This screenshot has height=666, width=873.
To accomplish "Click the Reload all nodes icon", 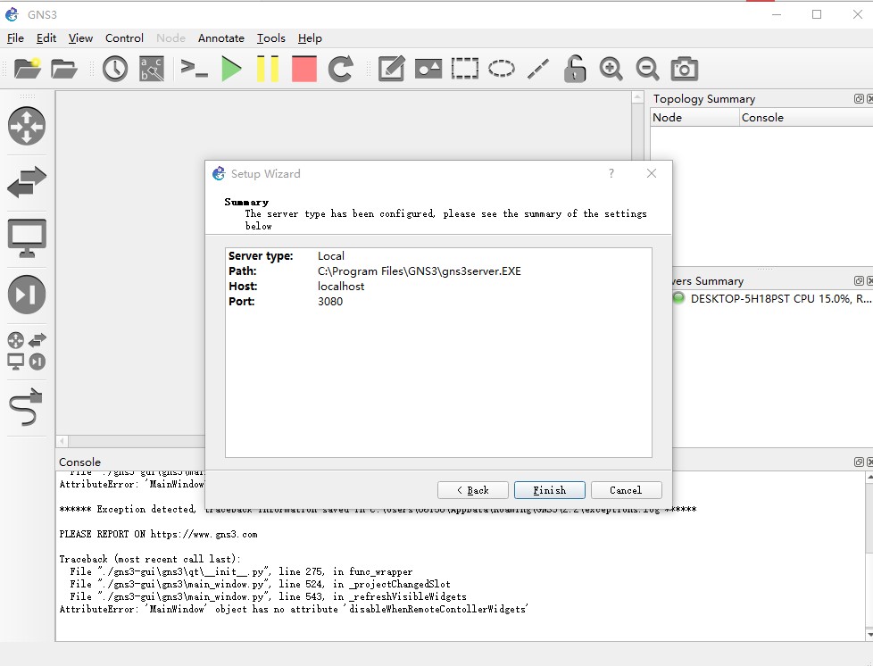I will pos(341,69).
